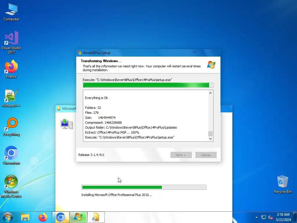Click the 'Size: 1464544974' log line
This screenshot has width=297, height=223.
coord(100,118)
